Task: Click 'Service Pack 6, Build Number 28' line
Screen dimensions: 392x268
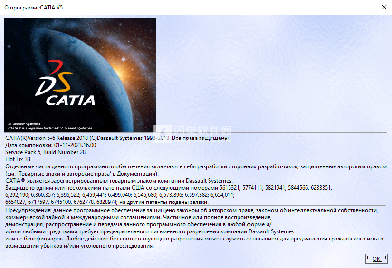Action: click(x=45, y=152)
